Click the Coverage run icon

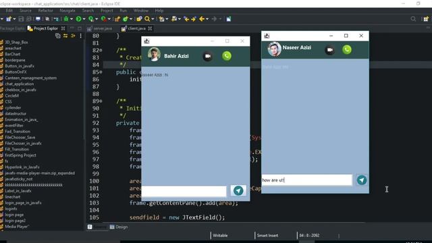(91, 19)
